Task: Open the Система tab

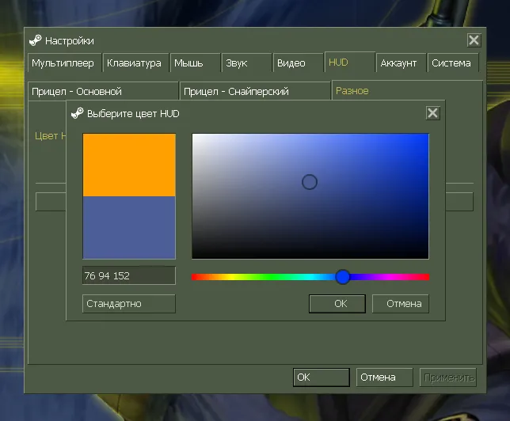Action: tap(453, 63)
